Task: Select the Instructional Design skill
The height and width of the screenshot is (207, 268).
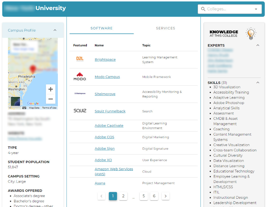Action: point(231,198)
